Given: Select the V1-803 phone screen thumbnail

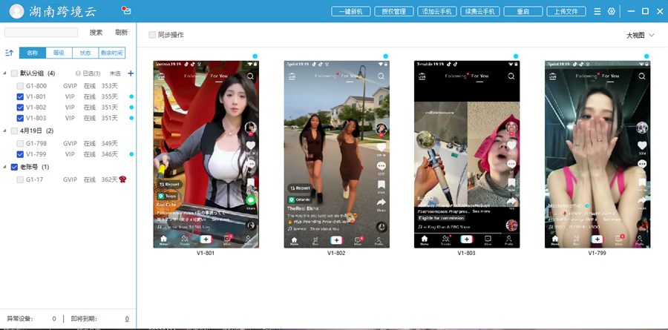Looking at the screenshot, I should tap(466, 154).
